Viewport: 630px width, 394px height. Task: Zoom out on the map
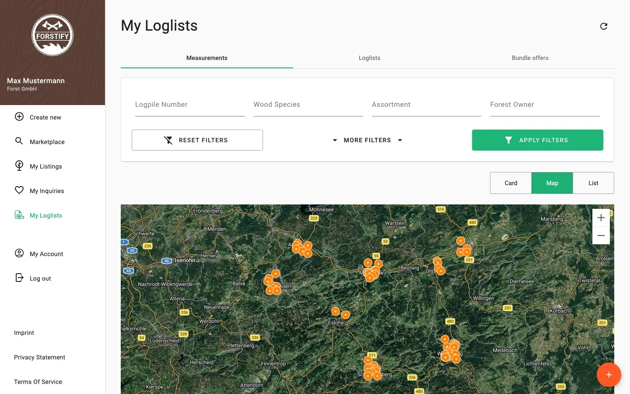click(601, 236)
